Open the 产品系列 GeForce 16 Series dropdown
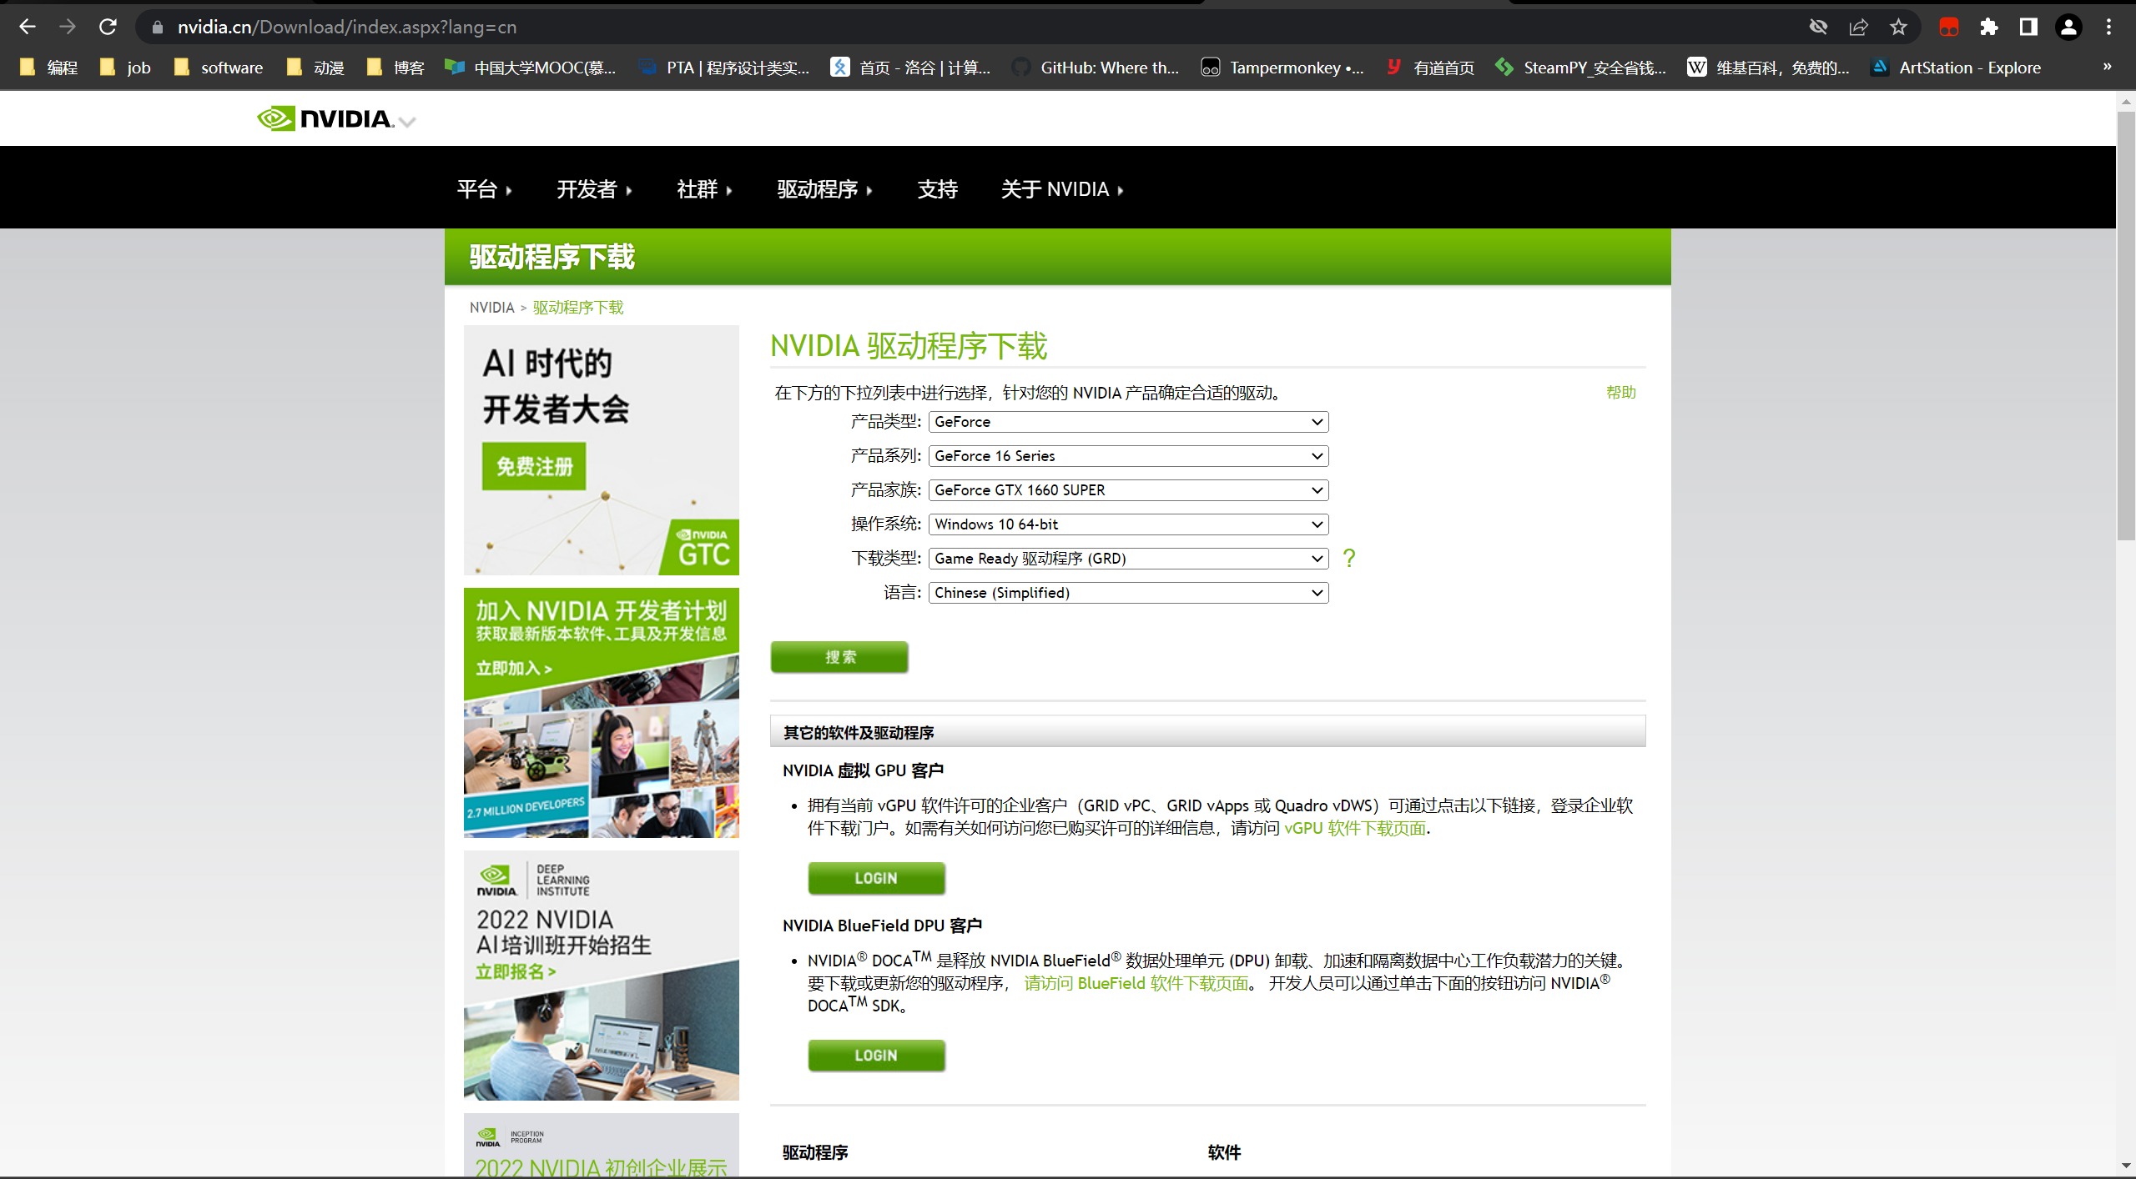Screen dimensions: 2136x1179 pos(1128,456)
